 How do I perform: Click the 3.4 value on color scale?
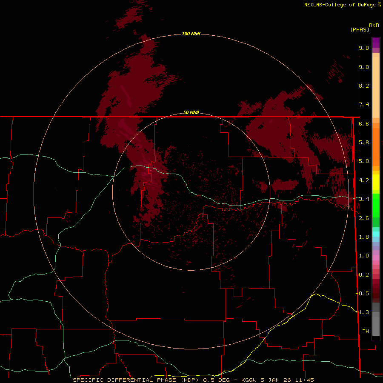click(x=364, y=199)
